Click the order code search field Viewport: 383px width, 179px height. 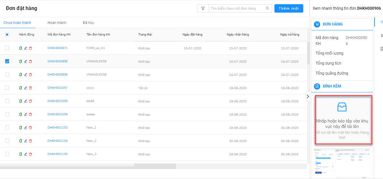[237, 8]
